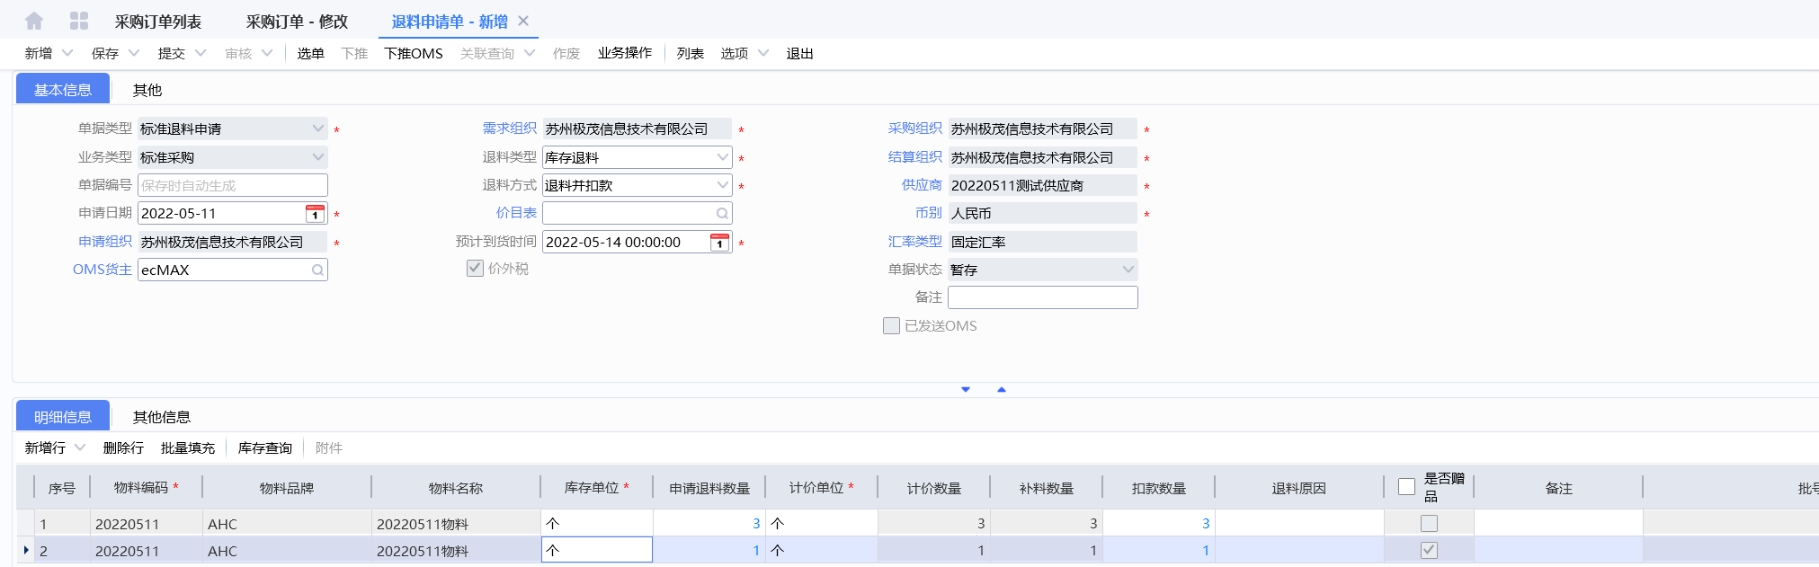1819x567 pixels.
Task: Click the 保存 toolbar button
Action: [x=105, y=54]
